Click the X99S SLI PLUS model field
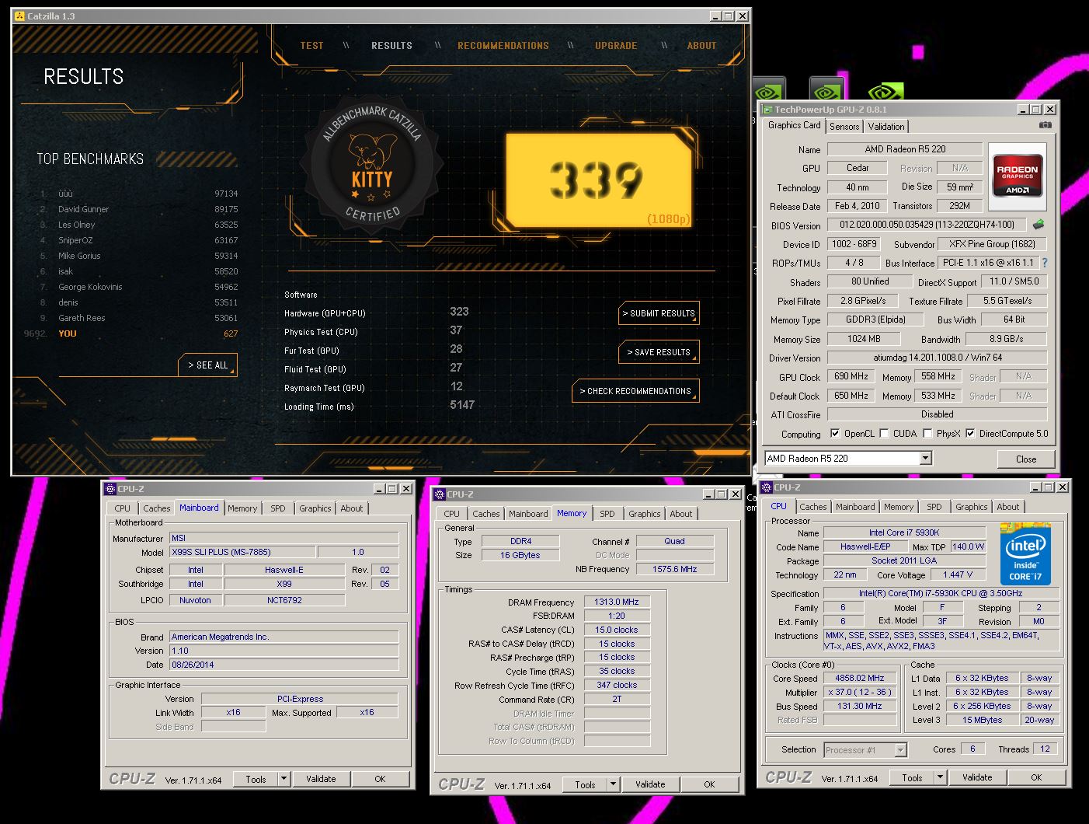1089x824 pixels. [242, 553]
